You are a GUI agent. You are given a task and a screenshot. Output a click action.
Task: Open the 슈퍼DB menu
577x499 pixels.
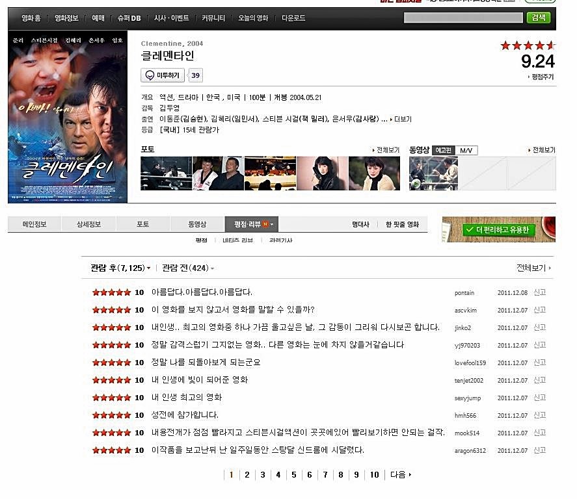point(129,18)
